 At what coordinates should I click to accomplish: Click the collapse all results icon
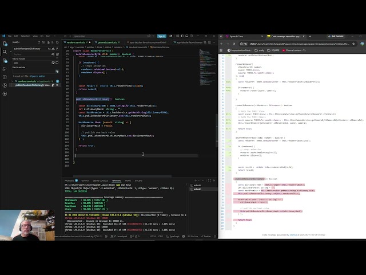[57, 42]
